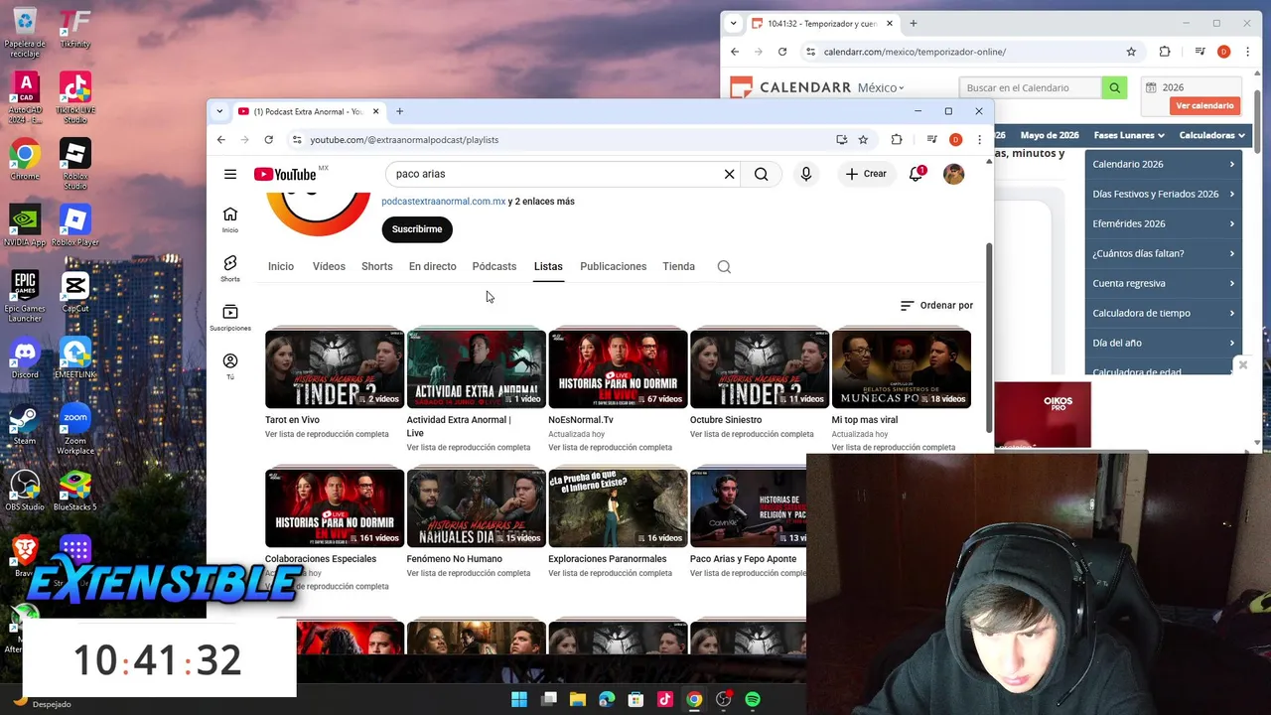Search within the channel using tab-row magnifier
This screenshot has width=1271, height=715.
pos(724,266)
